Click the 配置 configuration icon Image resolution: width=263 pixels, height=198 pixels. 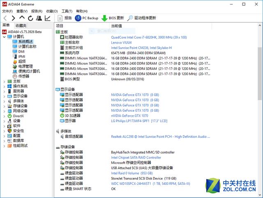tap(9, 136)
